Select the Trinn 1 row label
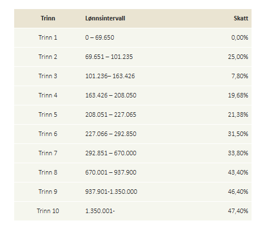Image resolution: width=264 pixels, height=225 pixels. pyautogui.click(x=48, y=37)
